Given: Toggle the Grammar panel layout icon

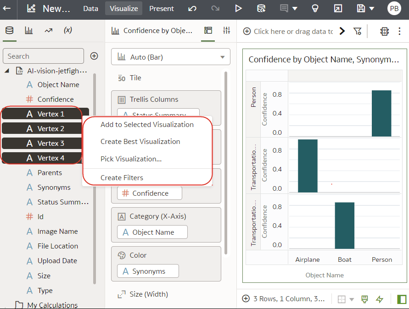Looking at the screenshot, I should 208,31.
